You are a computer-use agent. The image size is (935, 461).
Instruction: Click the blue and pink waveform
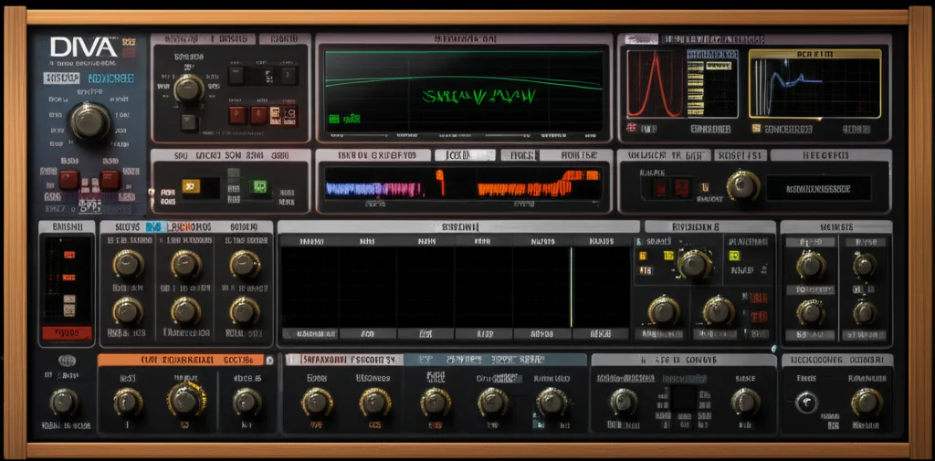tap(374, 189)
